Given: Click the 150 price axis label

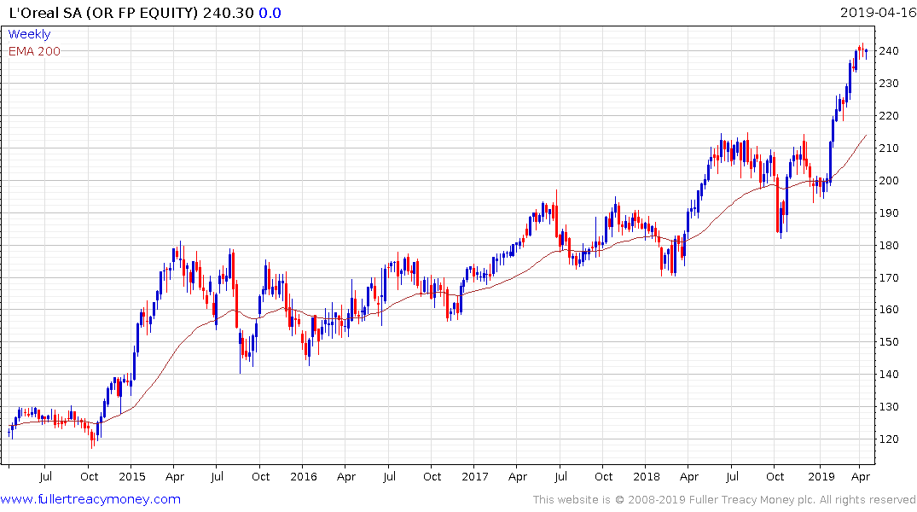Looking at the screenshot, I should pos(888,341).
